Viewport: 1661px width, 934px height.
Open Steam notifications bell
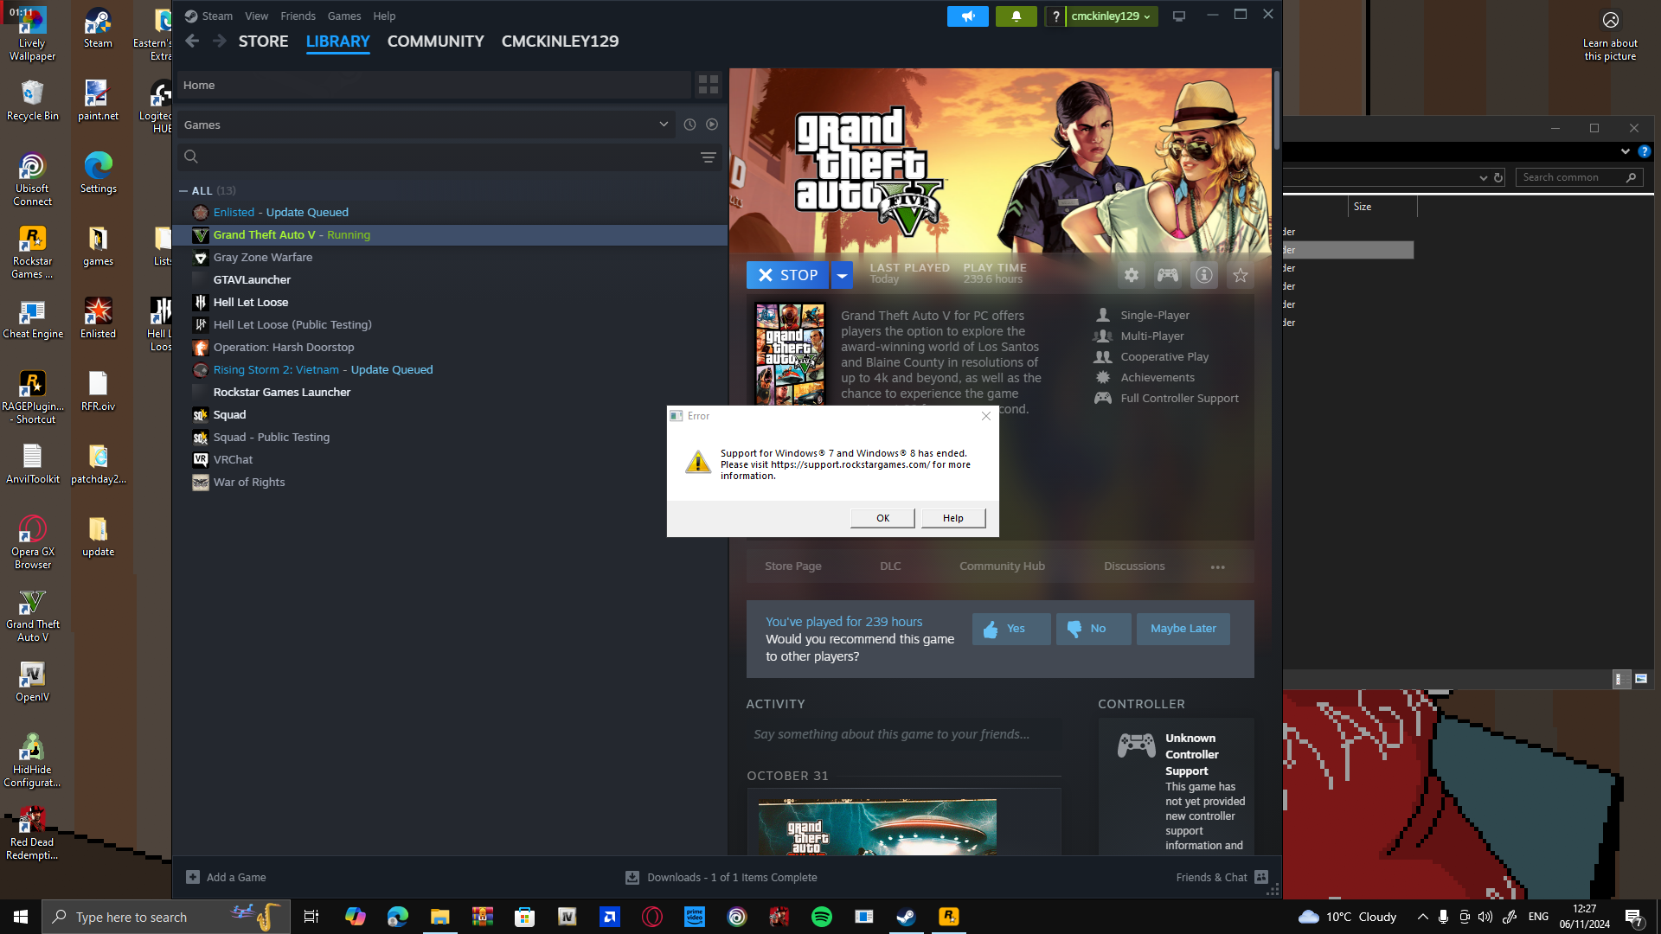(1016, 16)
